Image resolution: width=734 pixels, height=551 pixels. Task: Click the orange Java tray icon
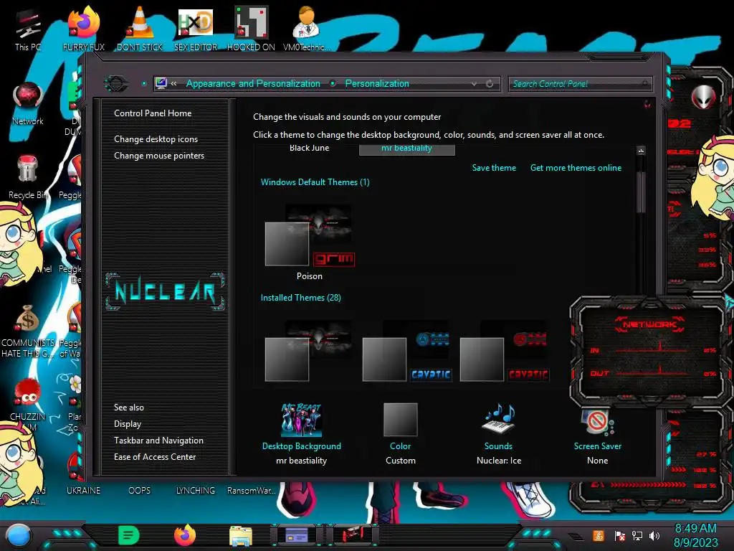(599, 535)
